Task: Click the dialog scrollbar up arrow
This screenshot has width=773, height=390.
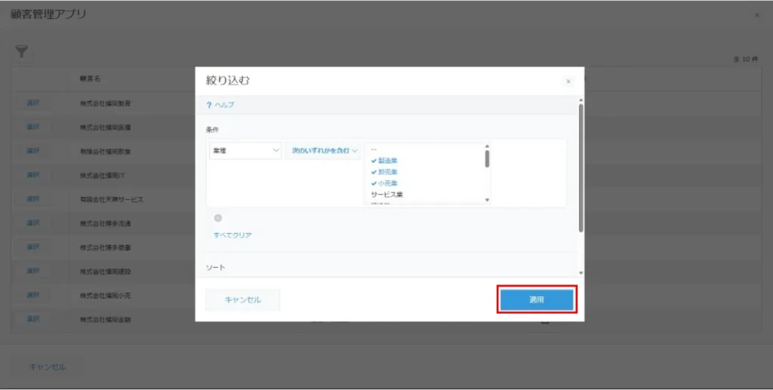Action: (581, 100)
